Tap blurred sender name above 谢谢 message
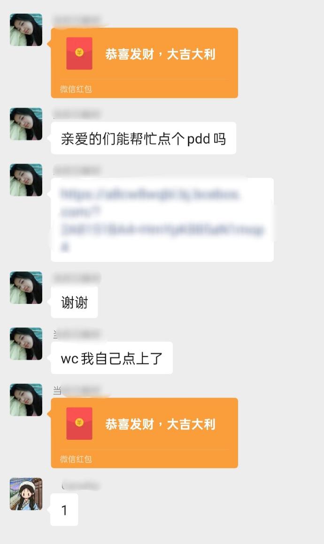Screen dimensions: 324x544 click(77, 278)
